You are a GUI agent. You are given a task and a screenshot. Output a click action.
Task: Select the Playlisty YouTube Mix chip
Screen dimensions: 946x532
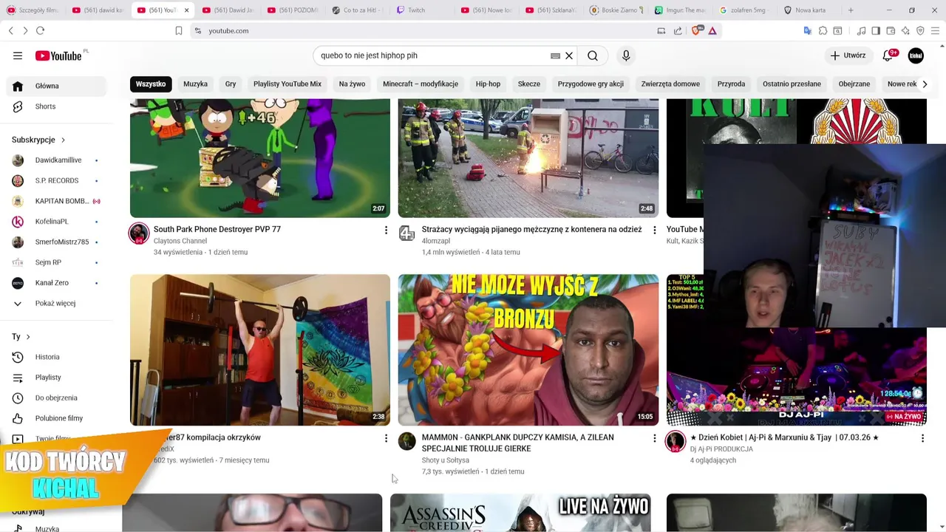pyautogui.click(x=287, y=84)
